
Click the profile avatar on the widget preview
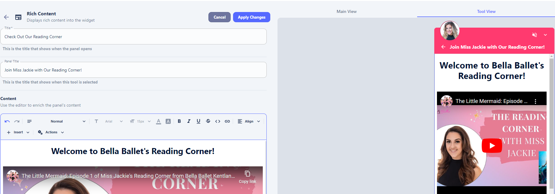[x=450, y=30]
